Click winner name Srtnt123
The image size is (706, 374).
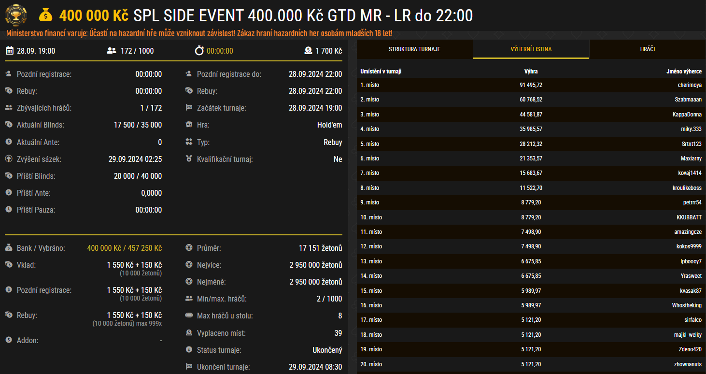click(692, 144)
